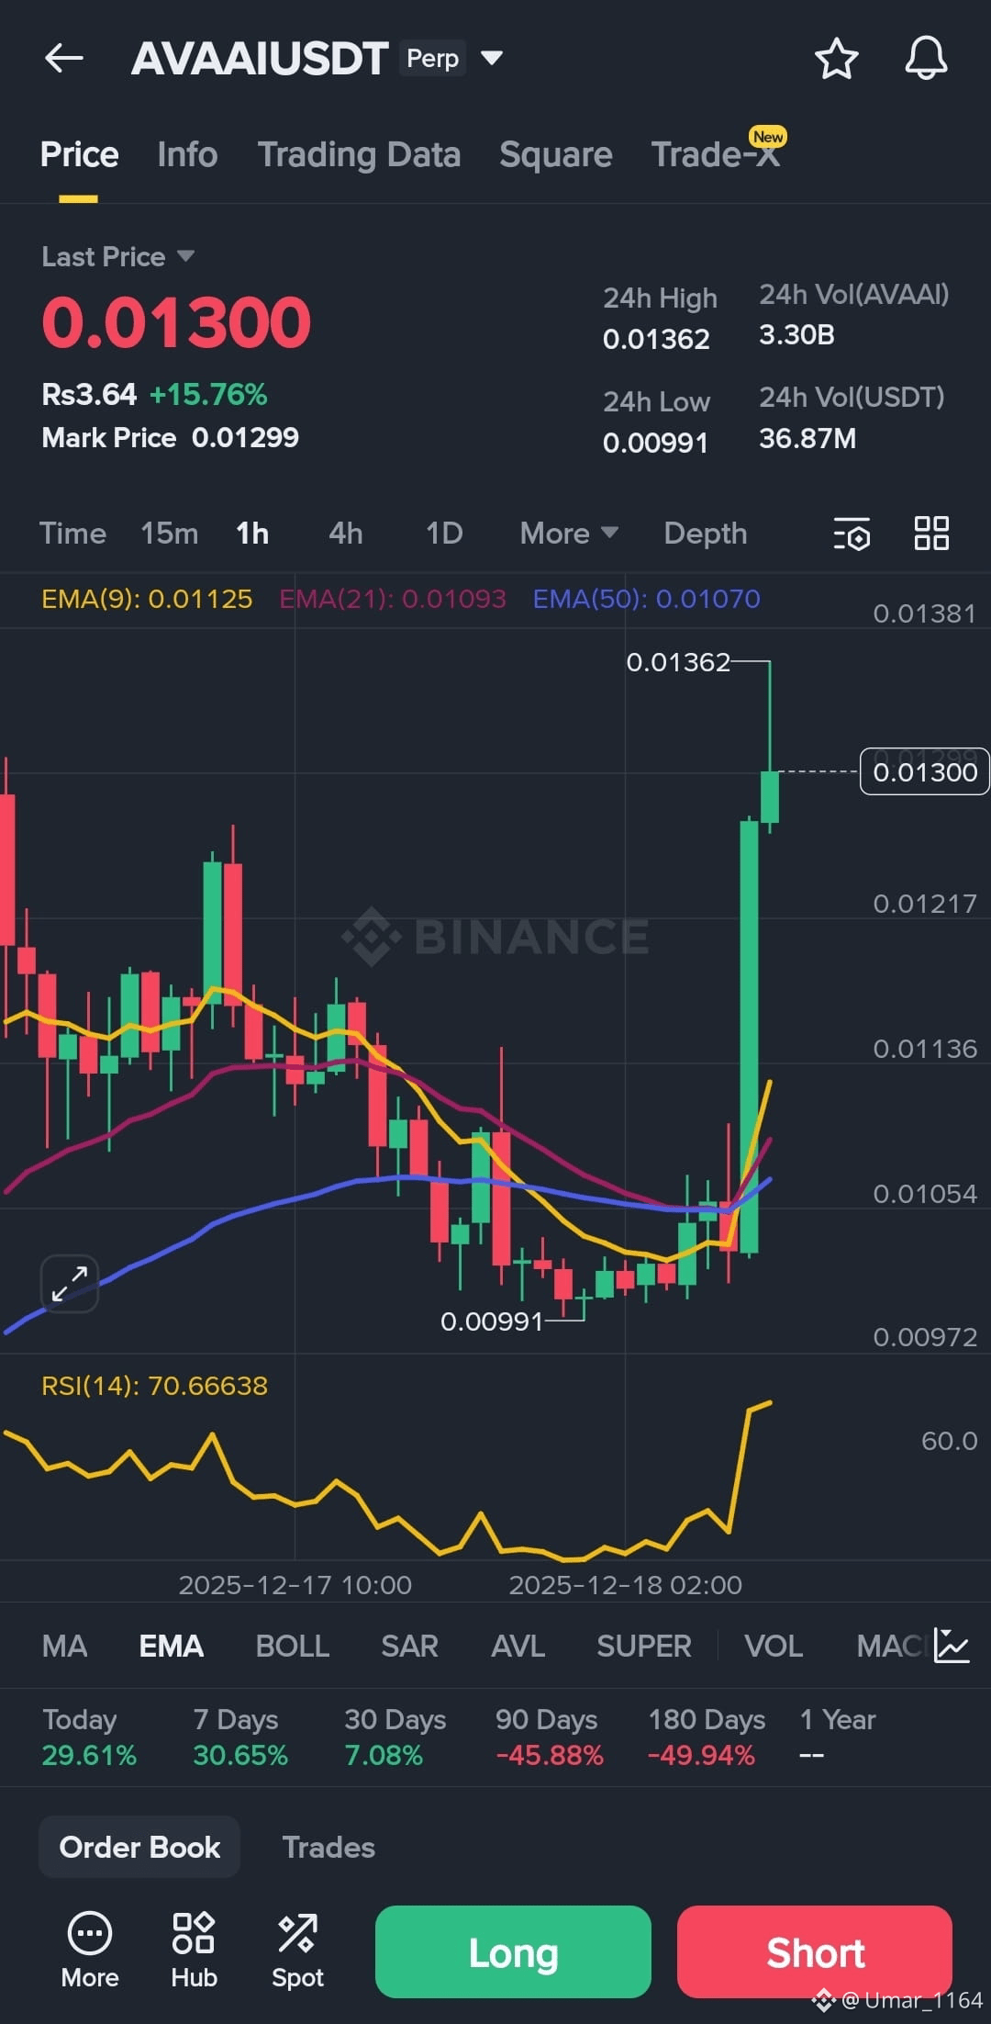The image size is (991, 2024).
Task: Tap the 24h Vol(USDT) 36.87M value
Action: click(x=807, y=438)
